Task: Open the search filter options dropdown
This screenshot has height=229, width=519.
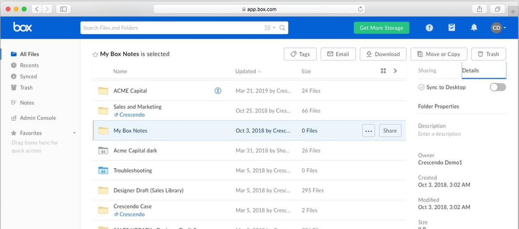Action: (269, 28)
